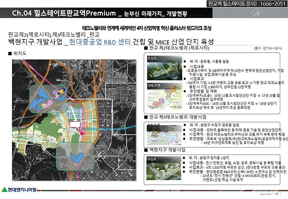The height and width of the screenshot is (199, 288).
Task: Open the Techno Valley 2 '조감도' thumbnail
Action: [x=164, y=68]
